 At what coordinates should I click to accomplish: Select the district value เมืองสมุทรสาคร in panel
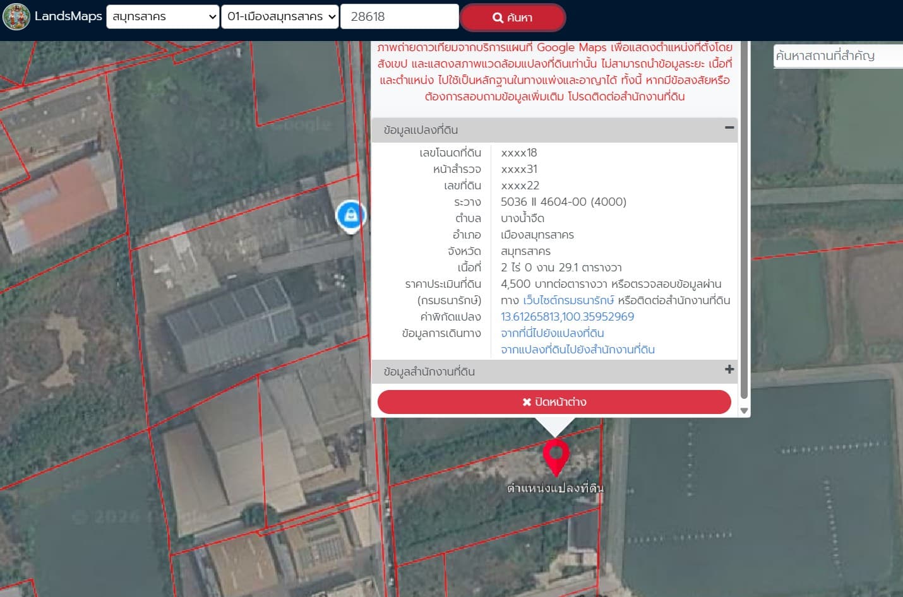(537, 235)
